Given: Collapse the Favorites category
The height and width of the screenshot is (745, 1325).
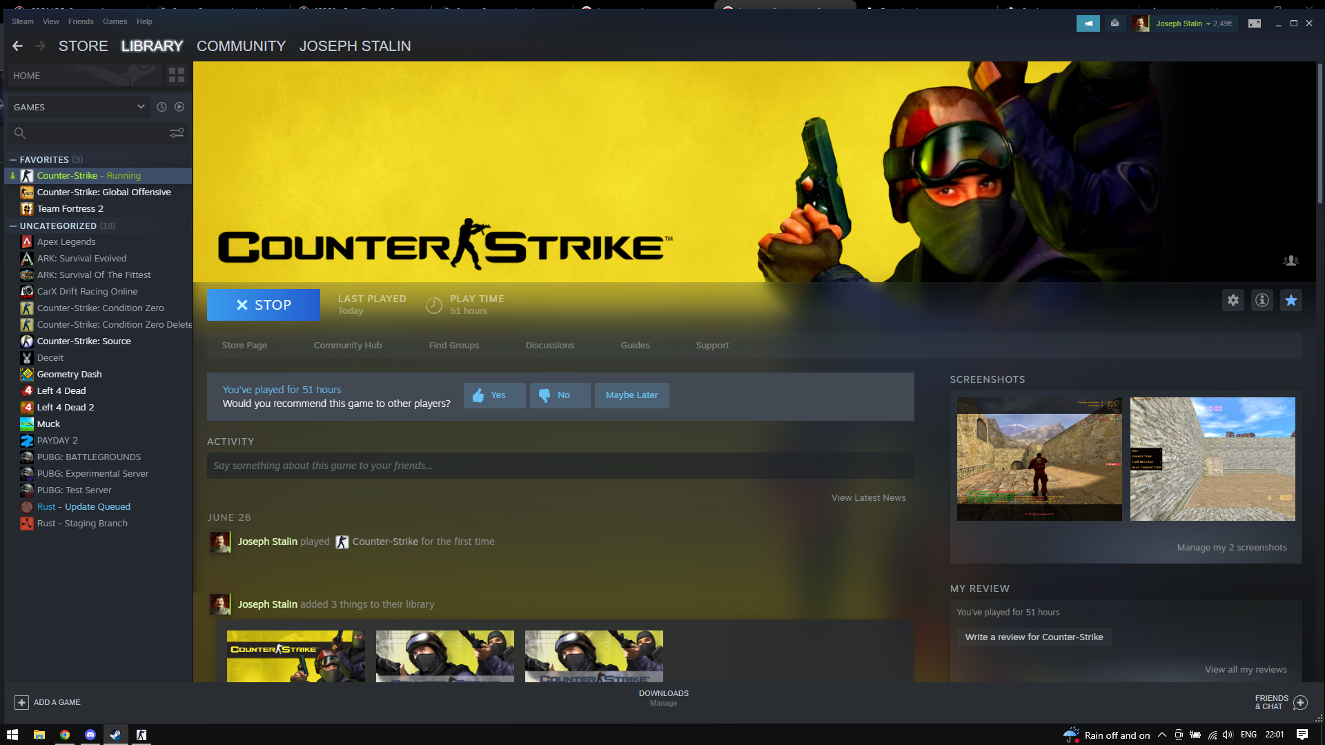Looking at the screenshot, I should (x=13, y=159).
